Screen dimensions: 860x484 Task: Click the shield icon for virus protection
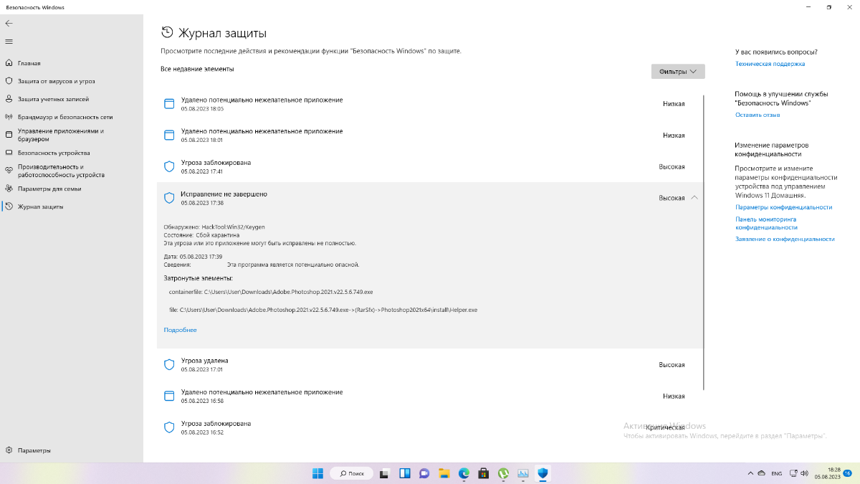[x=9, y=81]
